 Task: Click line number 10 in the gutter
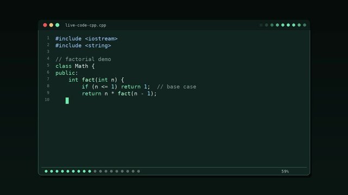[47, 100]
